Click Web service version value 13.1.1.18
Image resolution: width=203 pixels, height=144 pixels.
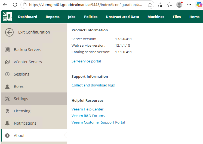coord(123,45)
